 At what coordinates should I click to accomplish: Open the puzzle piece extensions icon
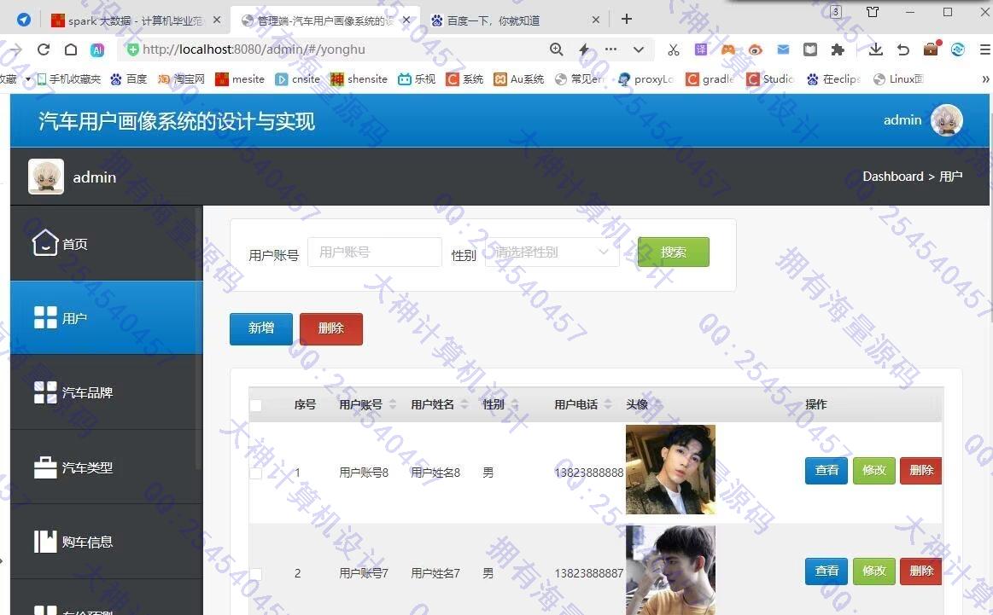tap(838, 49)
